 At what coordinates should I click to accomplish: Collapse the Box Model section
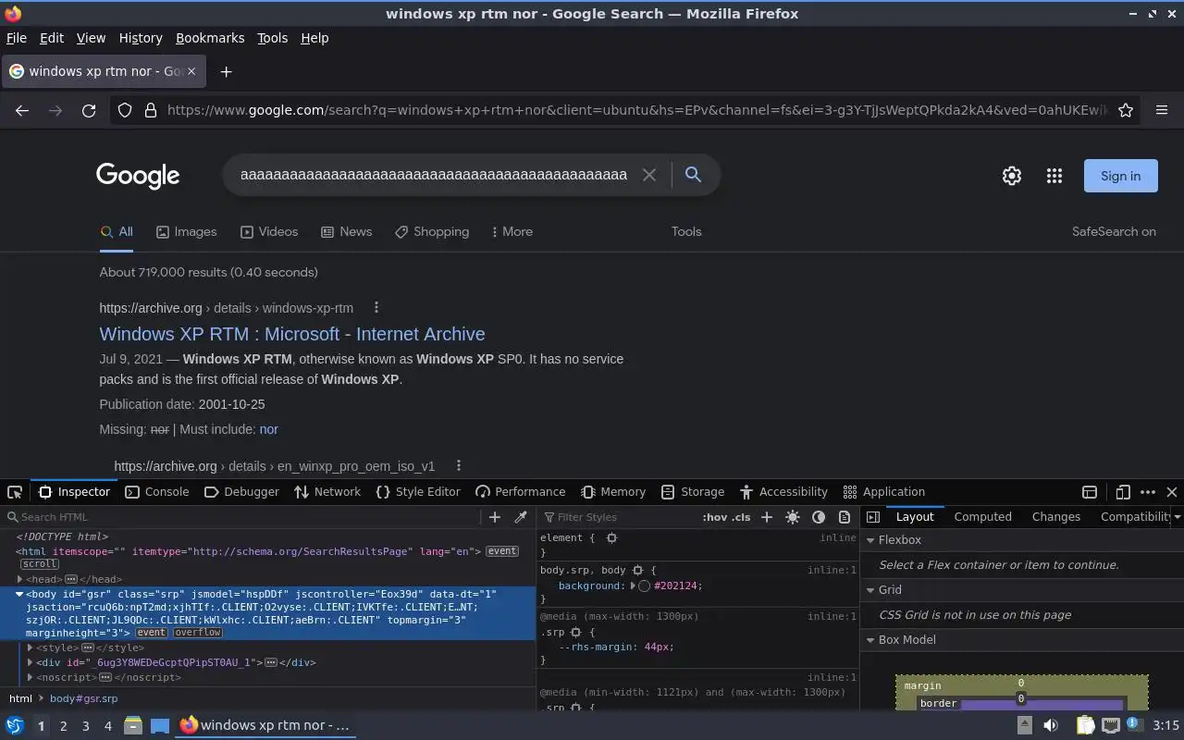[870, 640]
